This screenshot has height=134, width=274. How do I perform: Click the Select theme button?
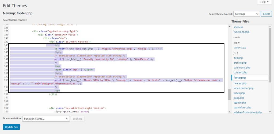pyautogui.click(x=266, y=14)
